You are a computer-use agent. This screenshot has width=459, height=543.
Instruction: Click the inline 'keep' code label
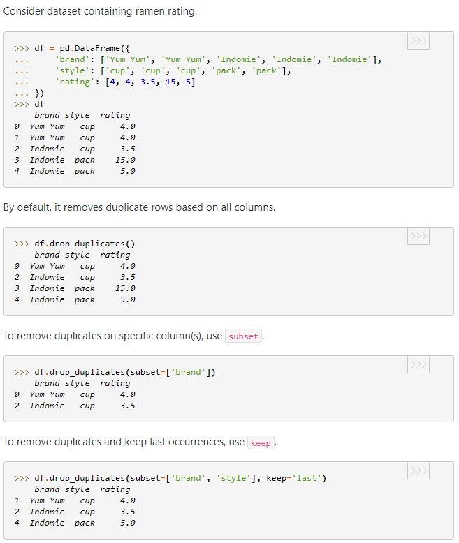261,442
